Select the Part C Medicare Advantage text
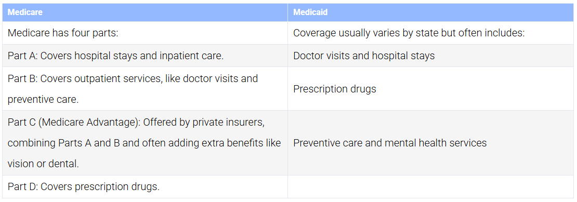577x202 pixels. click(x=145, y=143)
